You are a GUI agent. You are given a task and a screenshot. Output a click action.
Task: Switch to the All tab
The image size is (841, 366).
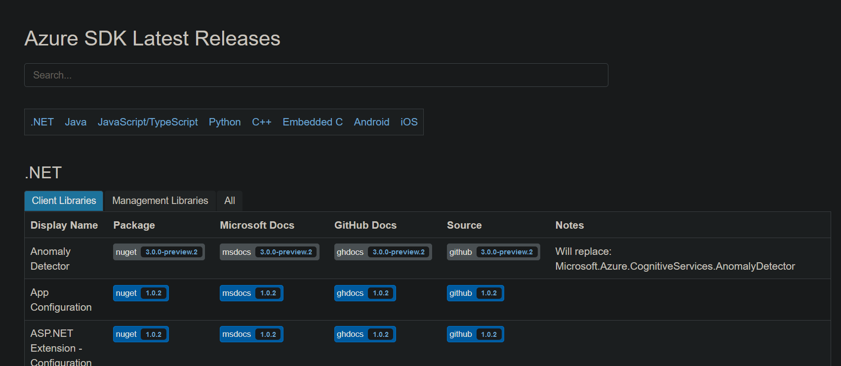click(230, 201)
